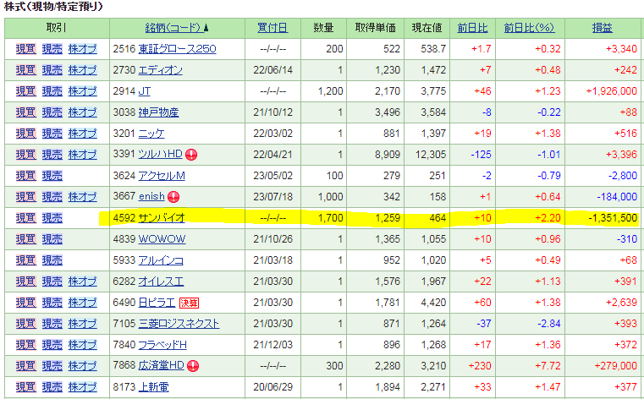Select the 広済堂HD change percent +7.72

pyautogui.click(x=548, y=366)
